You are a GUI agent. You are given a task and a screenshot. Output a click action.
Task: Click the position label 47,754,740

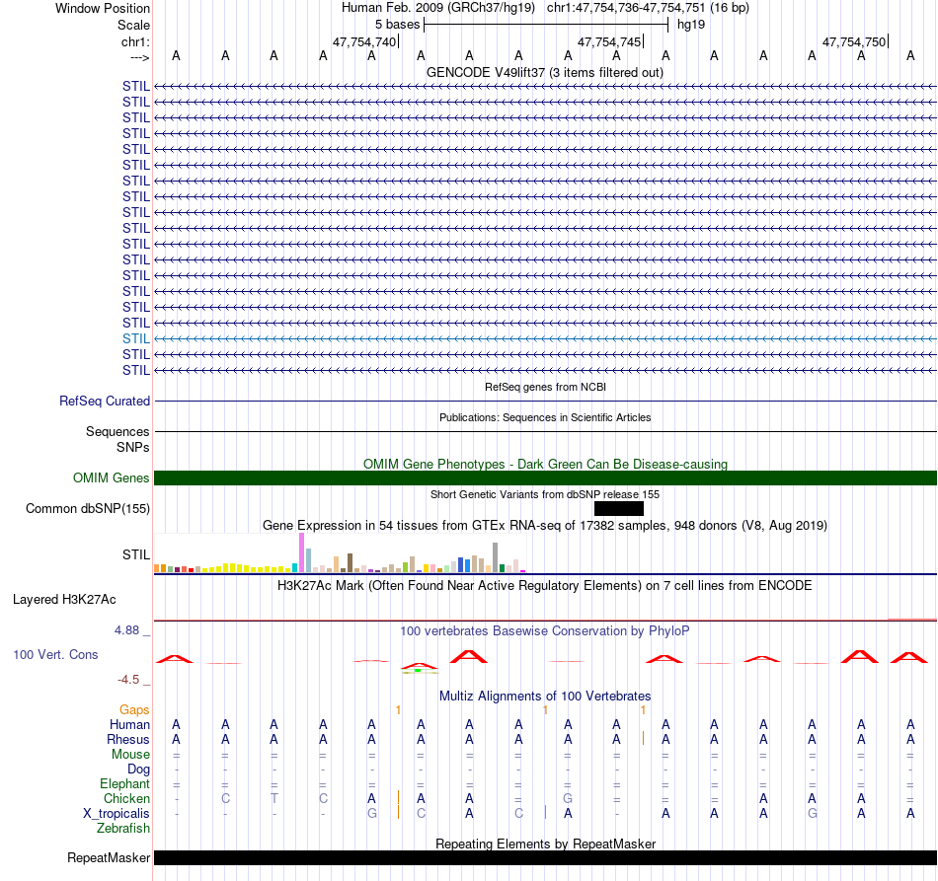tap(364, 41)
